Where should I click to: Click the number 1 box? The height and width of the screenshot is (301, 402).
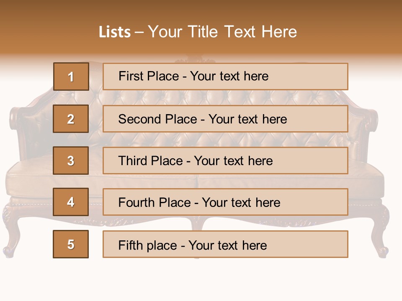[71, 77]
